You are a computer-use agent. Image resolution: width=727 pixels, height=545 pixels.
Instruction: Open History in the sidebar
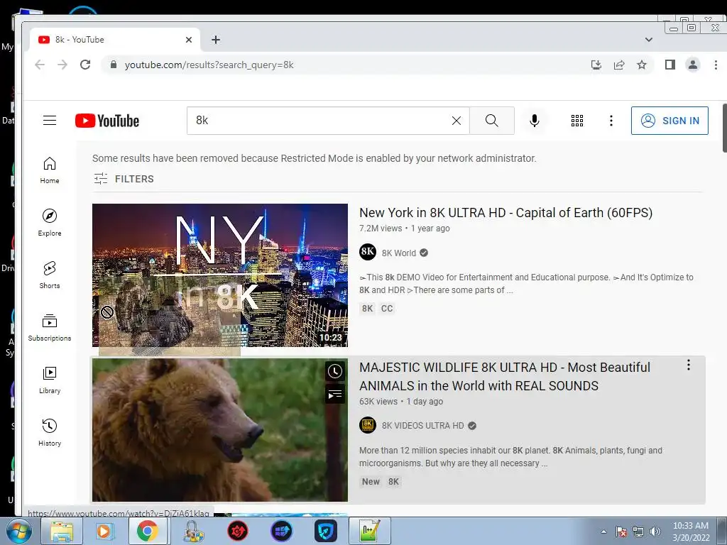click(x=50, y=432)
